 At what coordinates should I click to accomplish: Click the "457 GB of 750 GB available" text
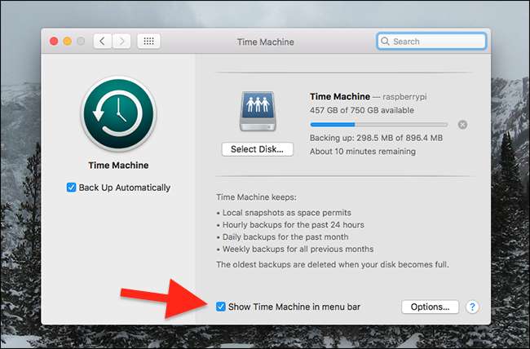362,110
